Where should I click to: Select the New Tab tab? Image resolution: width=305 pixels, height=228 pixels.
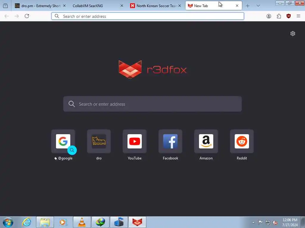coord(213,6)
